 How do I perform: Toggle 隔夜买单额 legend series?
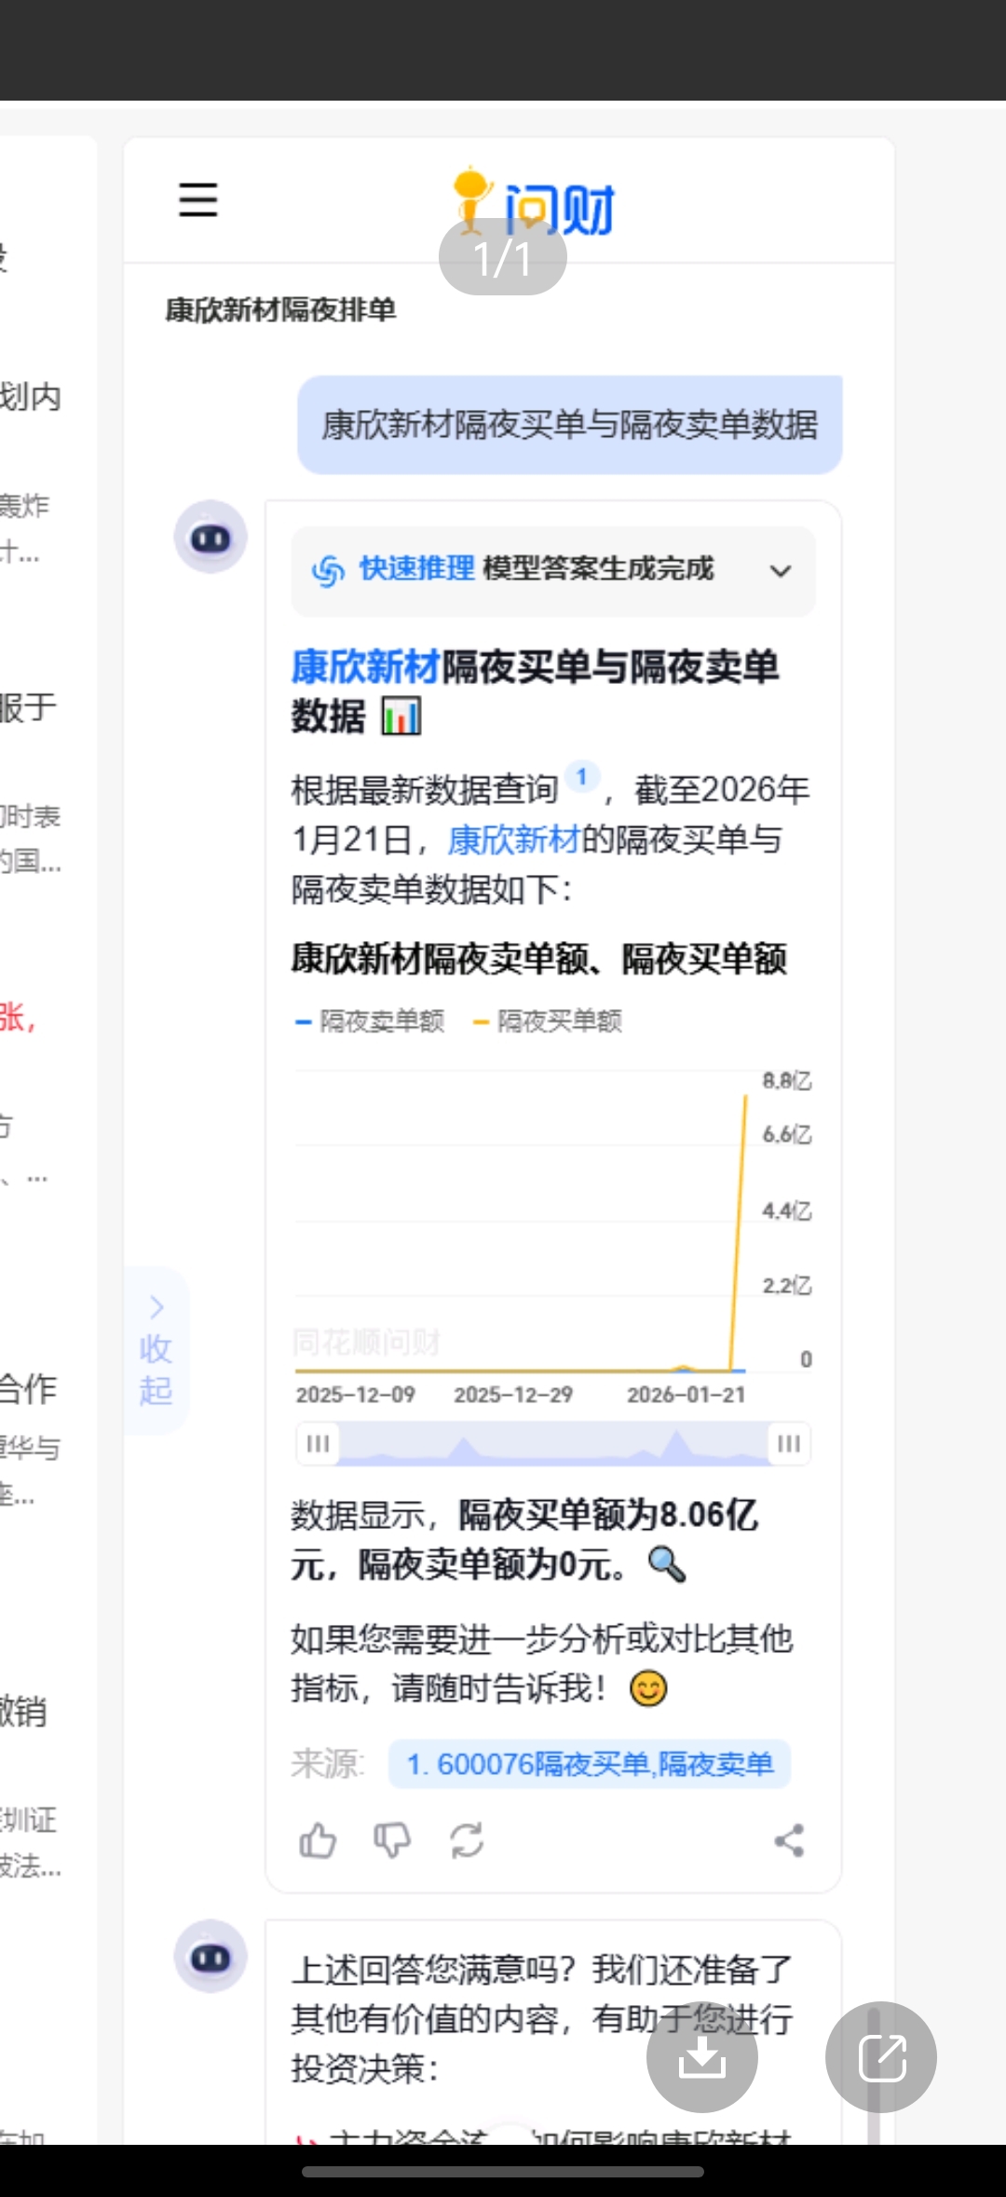click(x=548, y=1021)
